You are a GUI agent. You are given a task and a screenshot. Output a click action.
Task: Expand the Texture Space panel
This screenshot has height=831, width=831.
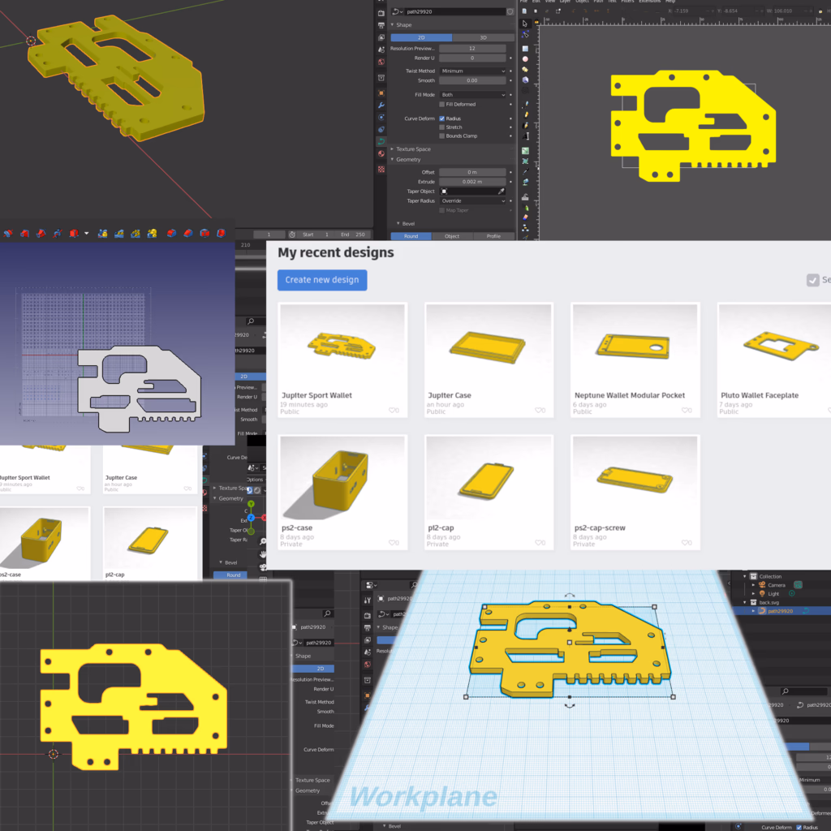(x=413, y=149)
